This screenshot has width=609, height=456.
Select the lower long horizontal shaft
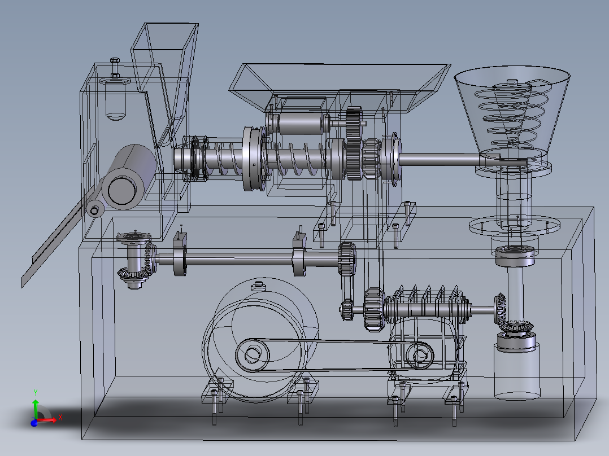(x=249, y=259)
